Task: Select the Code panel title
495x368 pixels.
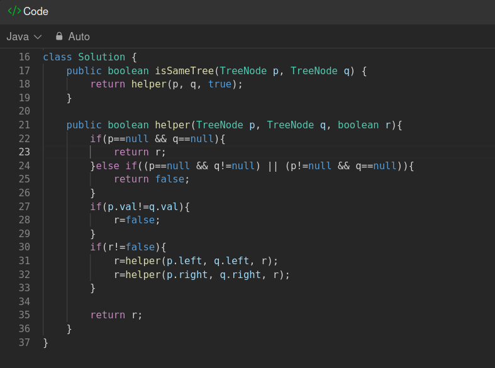Action: click(36, 11)
